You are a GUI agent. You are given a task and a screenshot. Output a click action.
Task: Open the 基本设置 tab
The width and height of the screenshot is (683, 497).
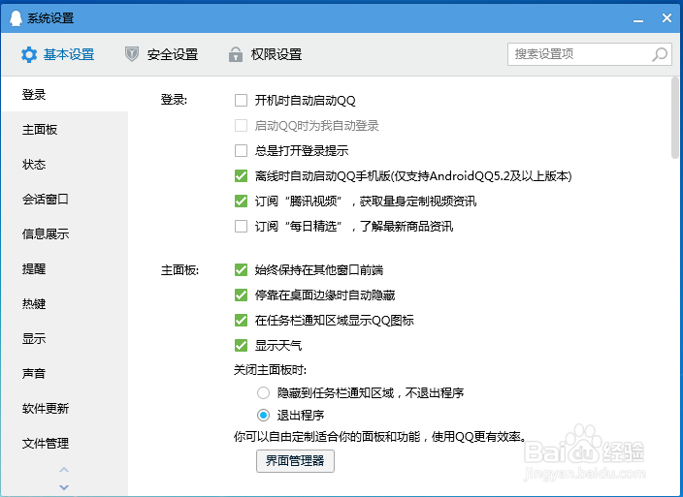(x=58, y=55)
